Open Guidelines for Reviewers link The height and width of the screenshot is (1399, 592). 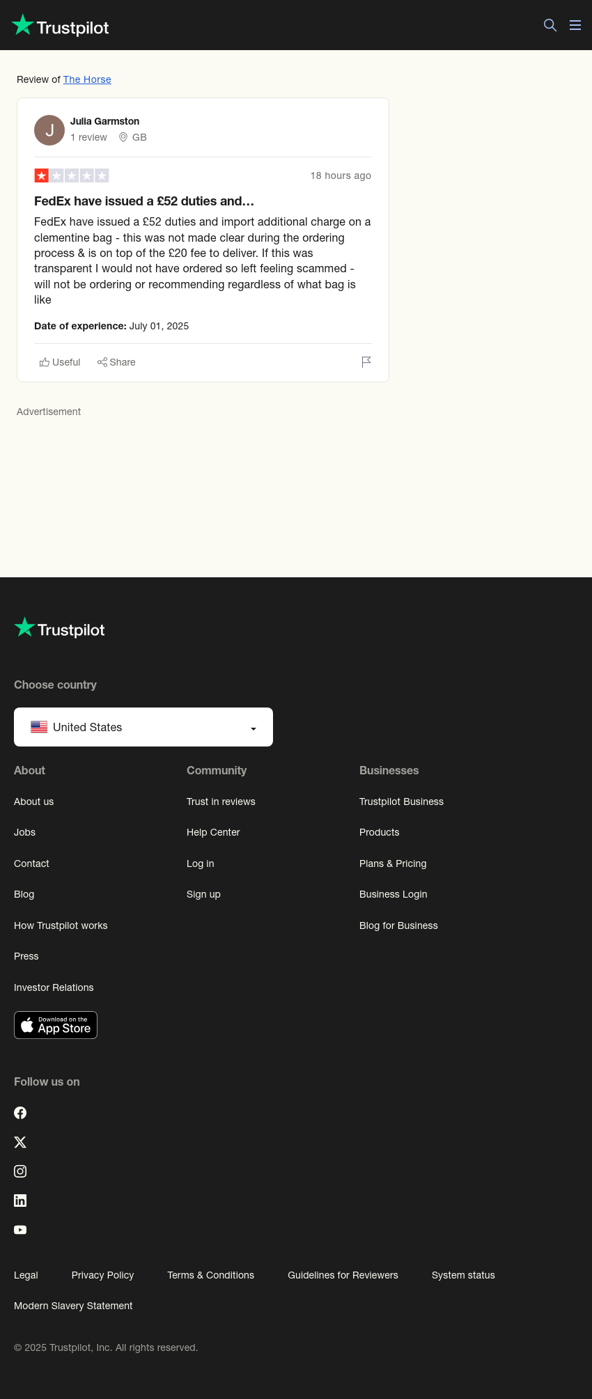[343, 1275]
